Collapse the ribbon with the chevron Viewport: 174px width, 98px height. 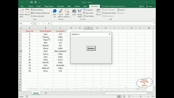coord(154,19)
